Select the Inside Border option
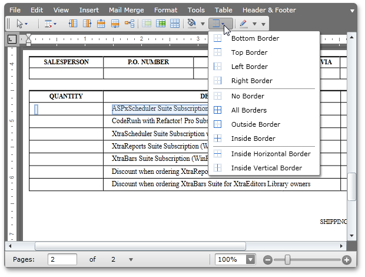365x277 pixels. (264, 138)
